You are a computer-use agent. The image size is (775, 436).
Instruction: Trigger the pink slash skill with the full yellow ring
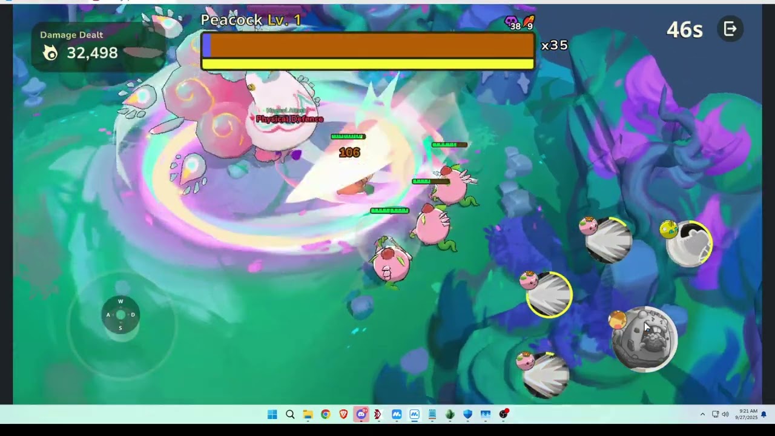549,294
